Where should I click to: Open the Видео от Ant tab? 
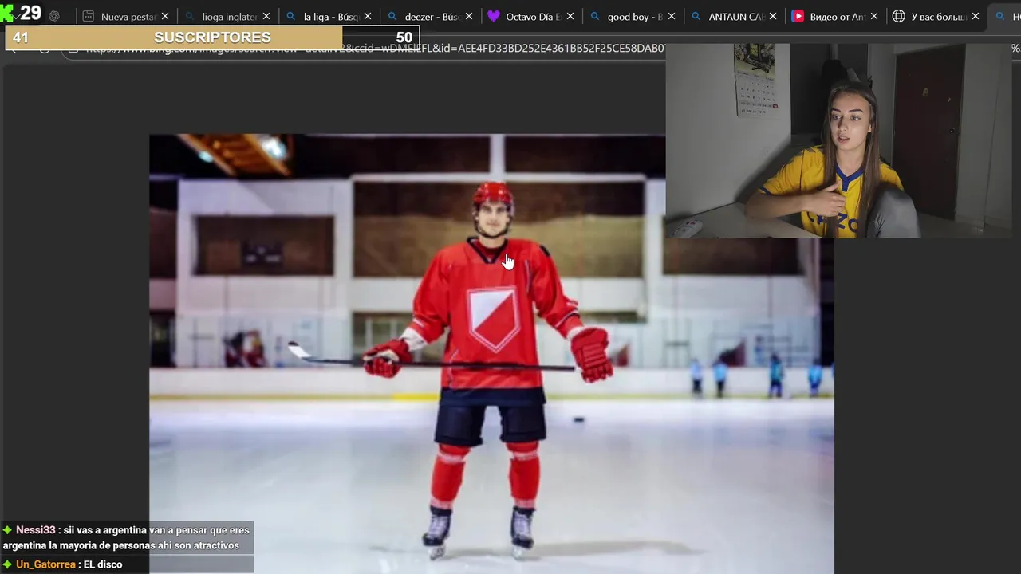coord(835,16)
